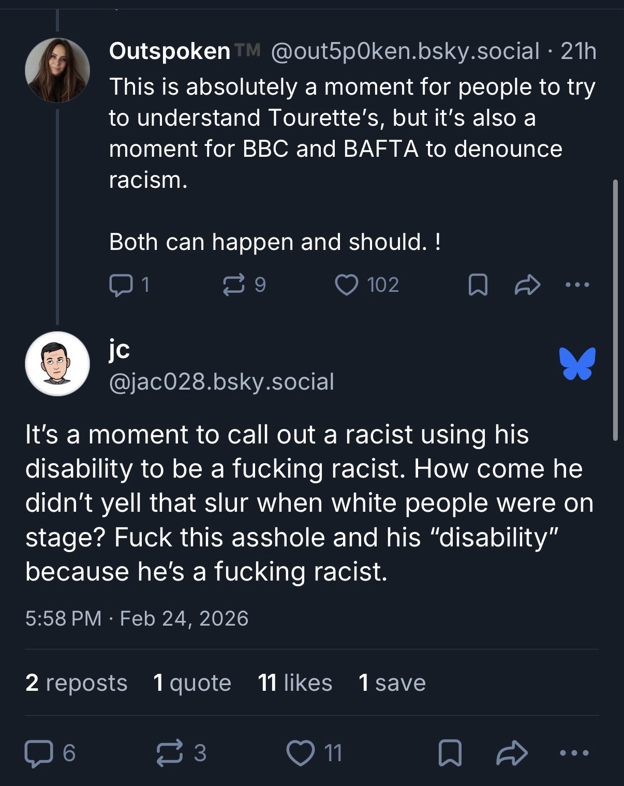Open more options on Outspoken's post
Image resolution: width=624 pixels, height=786 pixels.
(x=577, y=285)
